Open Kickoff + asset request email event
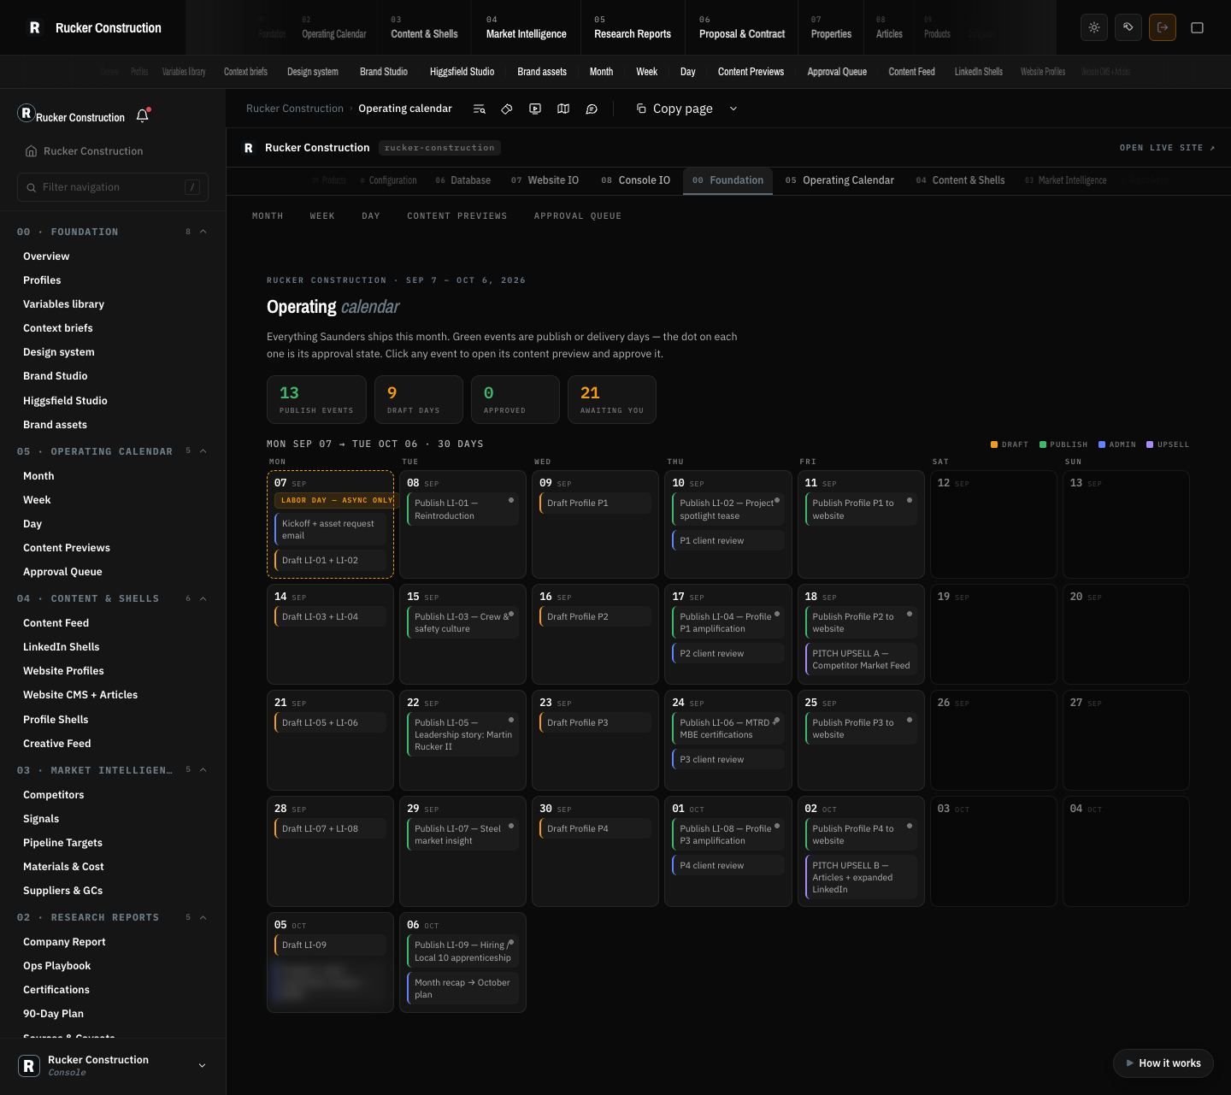 pos(331,530)
